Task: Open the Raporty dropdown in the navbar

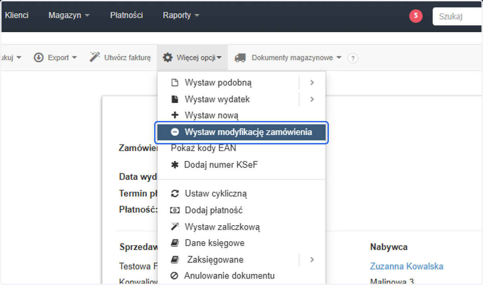Action: click(181, 15)
